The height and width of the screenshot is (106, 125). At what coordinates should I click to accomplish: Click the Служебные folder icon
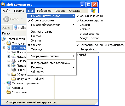tap(9, 92)
